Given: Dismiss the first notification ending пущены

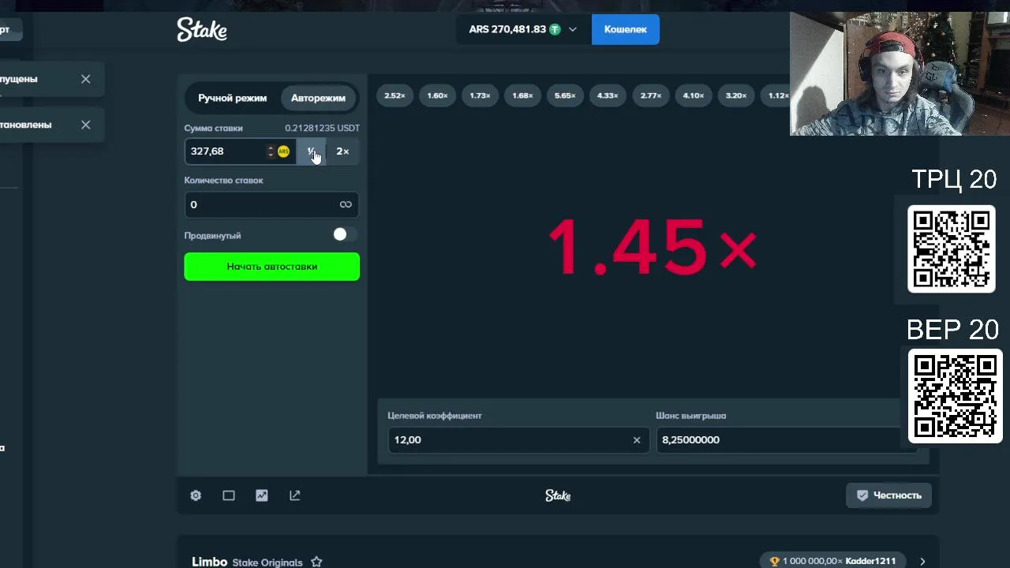Looking at the screenshot, I should point(86,79).
